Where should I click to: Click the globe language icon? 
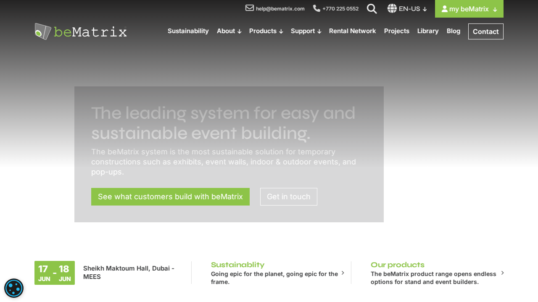[x=392, y=8]
